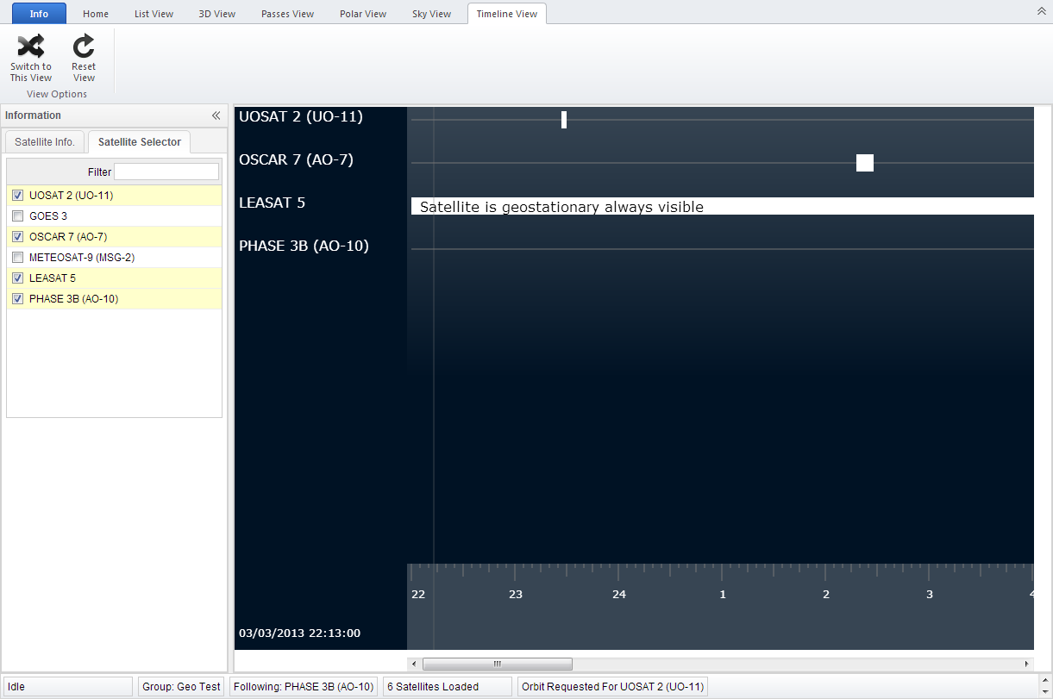This screenshot has height=699, width=1053.
Task: Open the Home tab
Action: pyautogui.click(x=96, y=14)
